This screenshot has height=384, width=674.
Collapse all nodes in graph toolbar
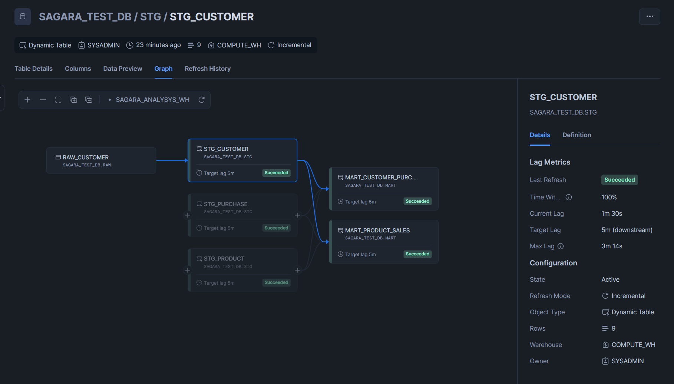pos(89,100)
